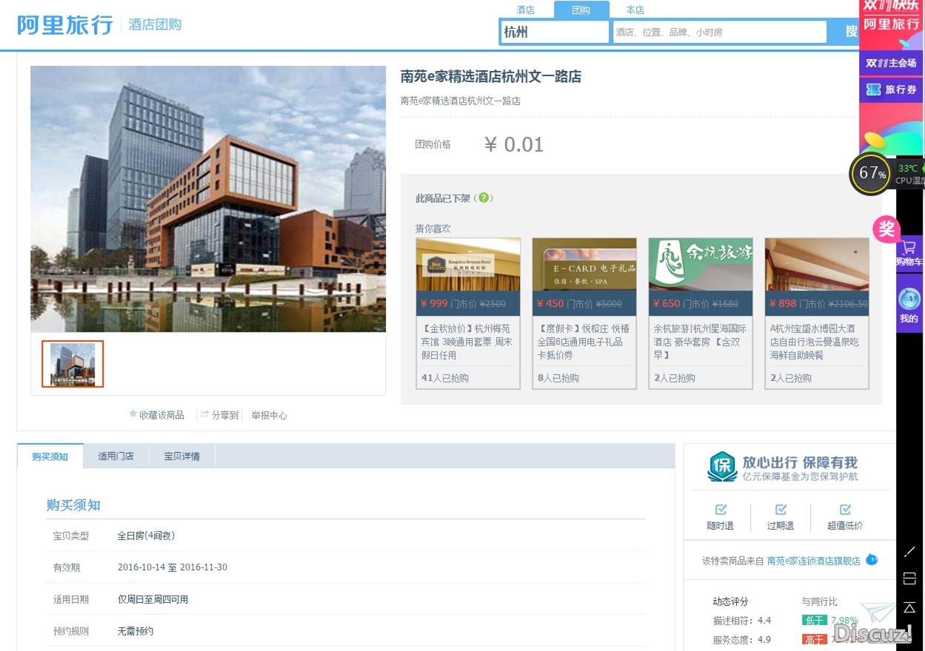Click the green question mark help icon

(x=484, y=198)
